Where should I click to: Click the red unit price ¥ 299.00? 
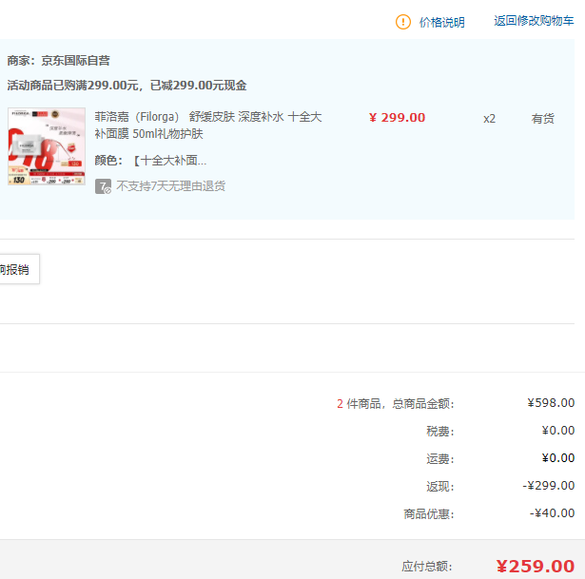tap(397, 118)
